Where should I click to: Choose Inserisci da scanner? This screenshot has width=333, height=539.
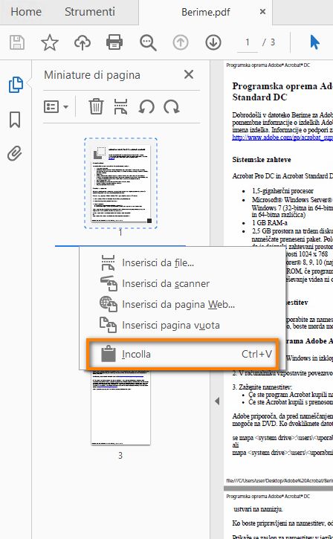coord(182,283)
